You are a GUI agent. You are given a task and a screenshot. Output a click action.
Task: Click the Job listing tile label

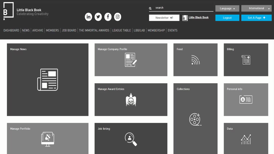[x=104, y=129]
